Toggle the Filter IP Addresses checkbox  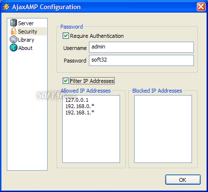pyautogui.click(x=66, y=80)
